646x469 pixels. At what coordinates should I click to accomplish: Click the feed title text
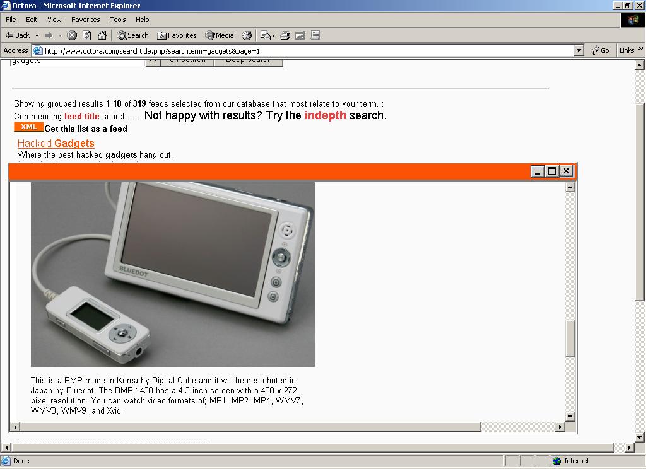[x=81, y=116]
